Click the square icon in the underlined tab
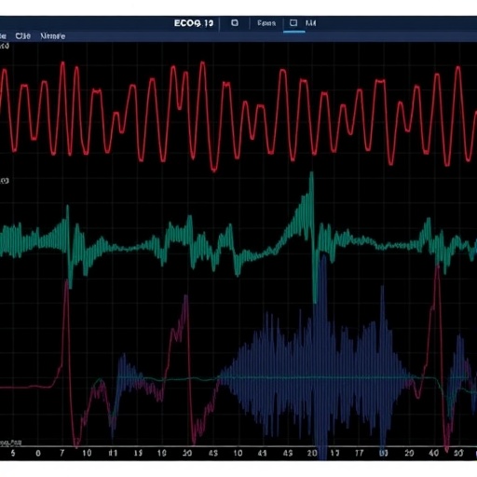The image size is (477, 477). point(293,22)
